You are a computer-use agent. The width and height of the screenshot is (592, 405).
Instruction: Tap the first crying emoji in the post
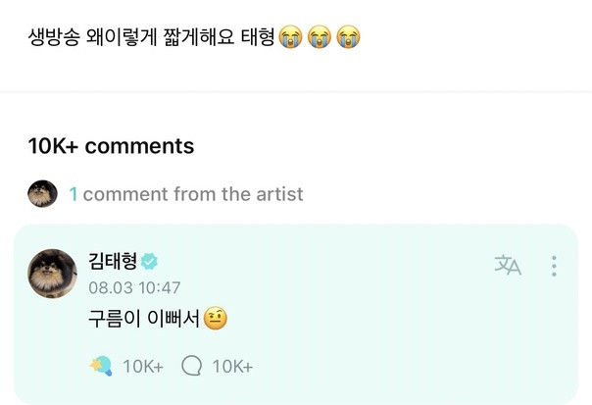[290, 37]
